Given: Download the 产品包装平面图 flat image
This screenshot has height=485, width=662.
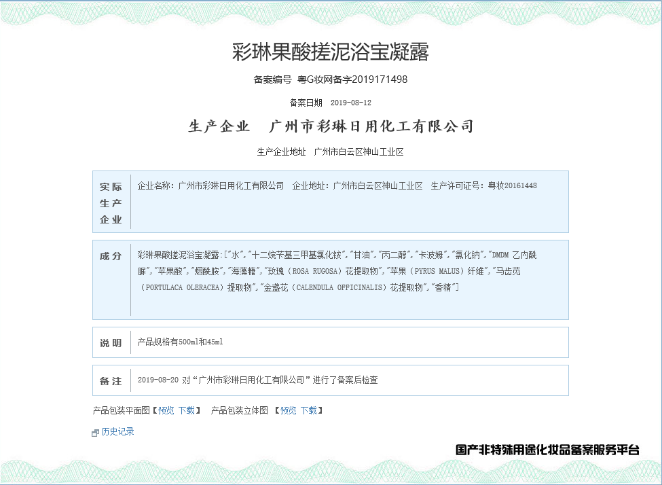Looking at the screenshot, I should click(x=186, y=410).
